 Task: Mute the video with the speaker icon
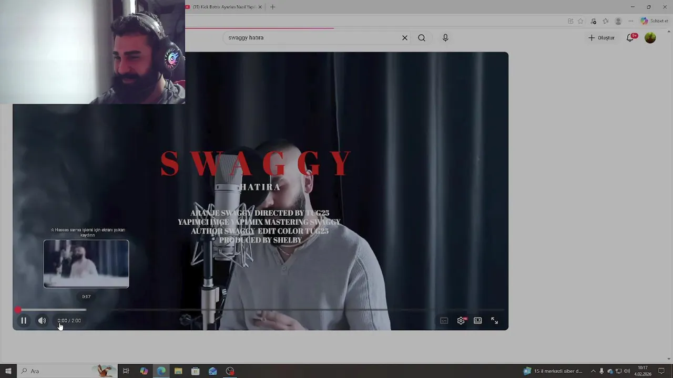[42, 321]
